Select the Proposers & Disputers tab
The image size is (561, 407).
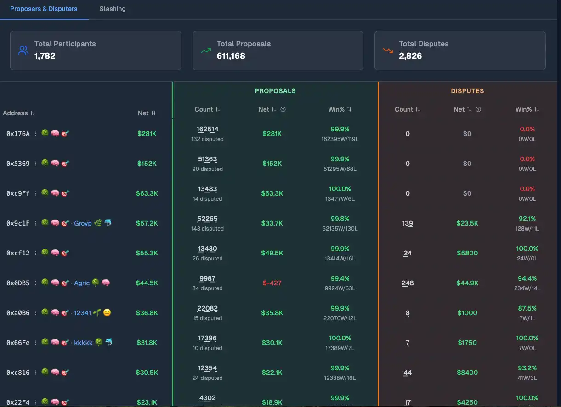pyautogui.click(x=44, y=9)
